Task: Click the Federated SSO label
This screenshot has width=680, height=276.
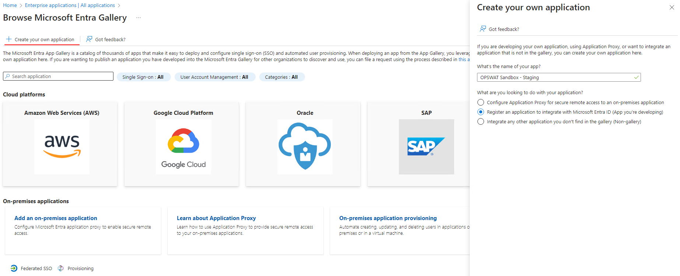Action: [36, 268]
